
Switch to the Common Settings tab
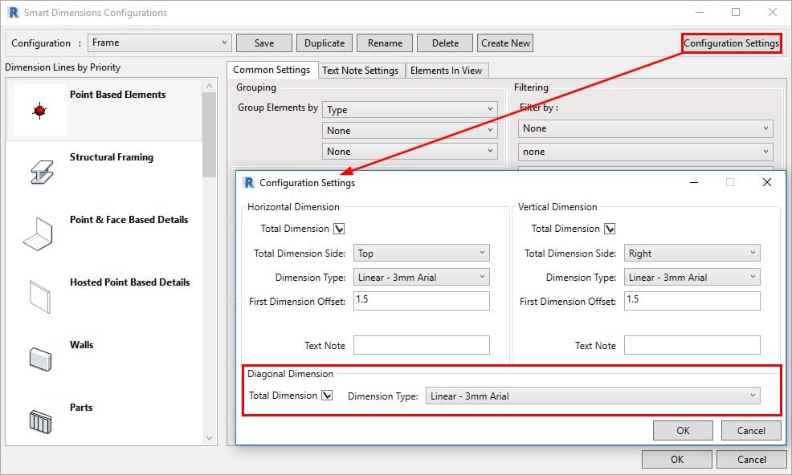tap(271, 70)
